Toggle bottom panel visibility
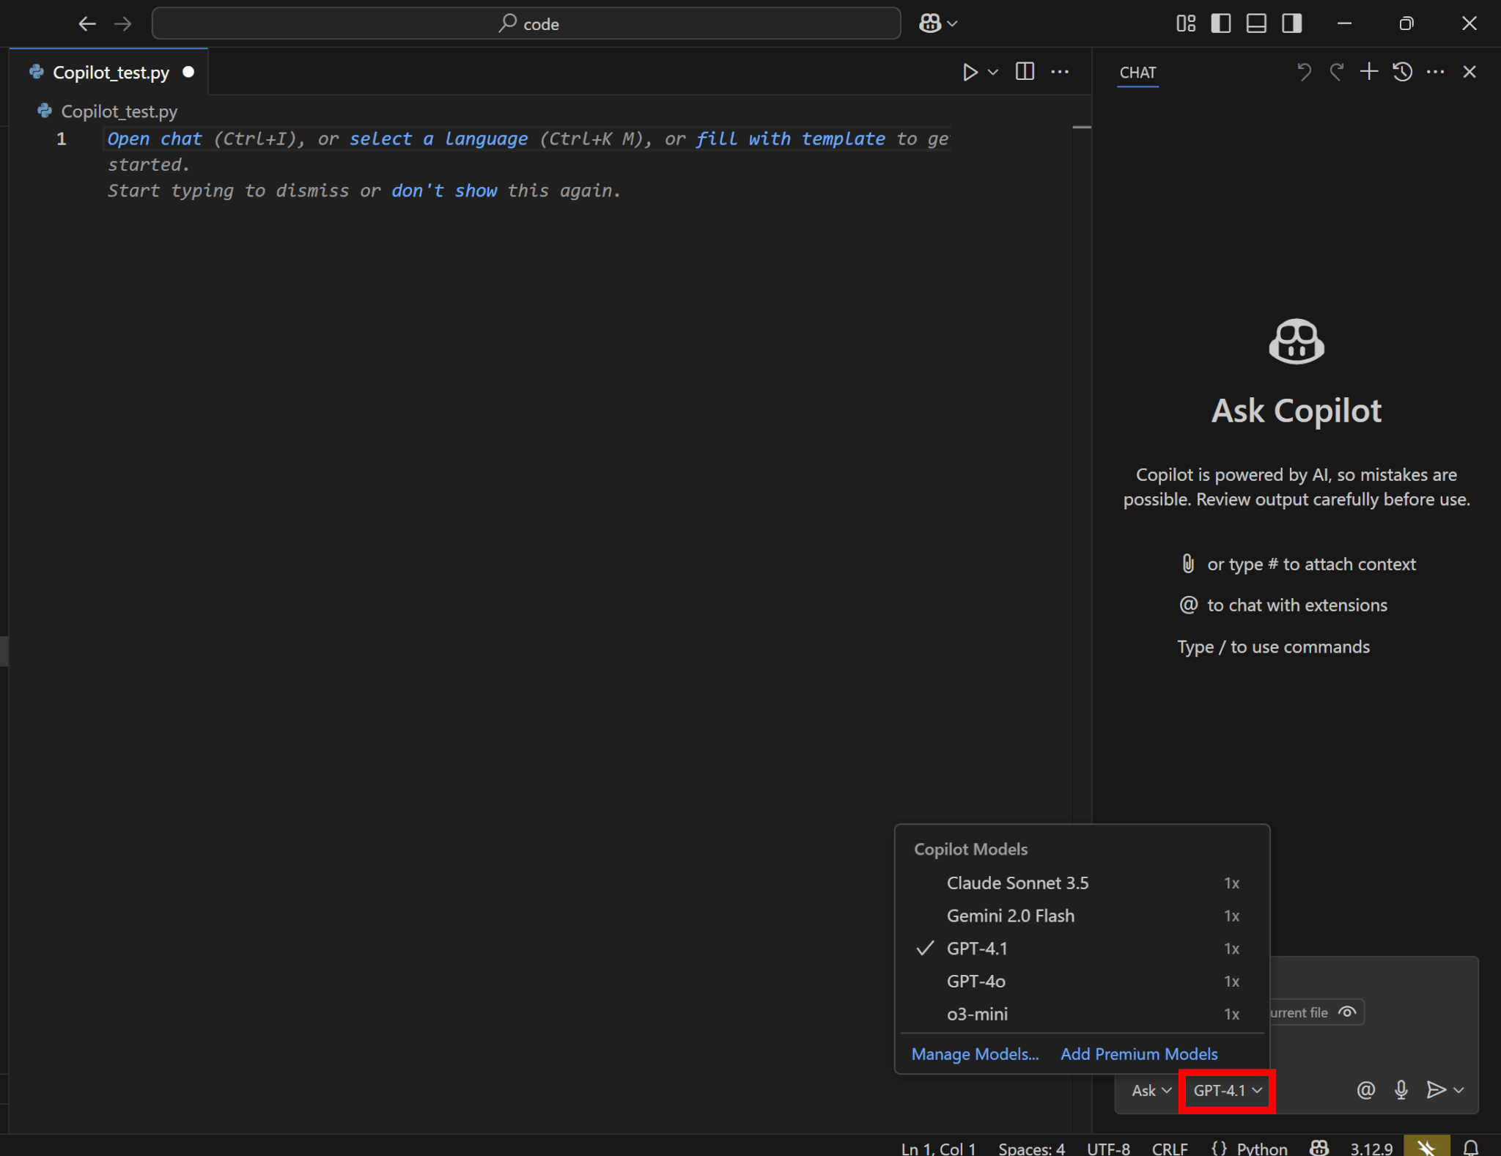This screenshot has height=1156, width=1501. (1256, 23)
